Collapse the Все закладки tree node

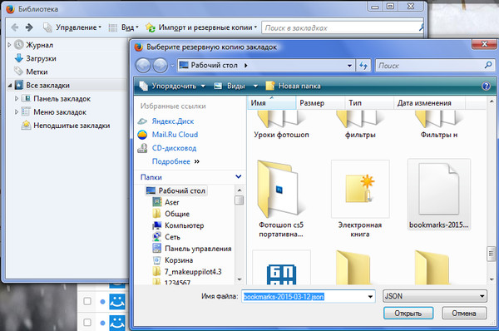[x=9, y=86]
